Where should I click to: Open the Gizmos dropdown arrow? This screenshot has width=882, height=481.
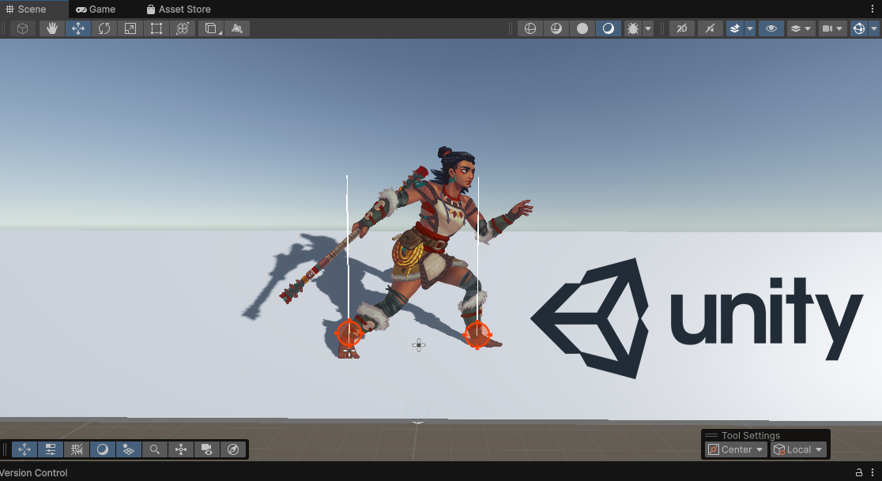(x=873, y=28)
